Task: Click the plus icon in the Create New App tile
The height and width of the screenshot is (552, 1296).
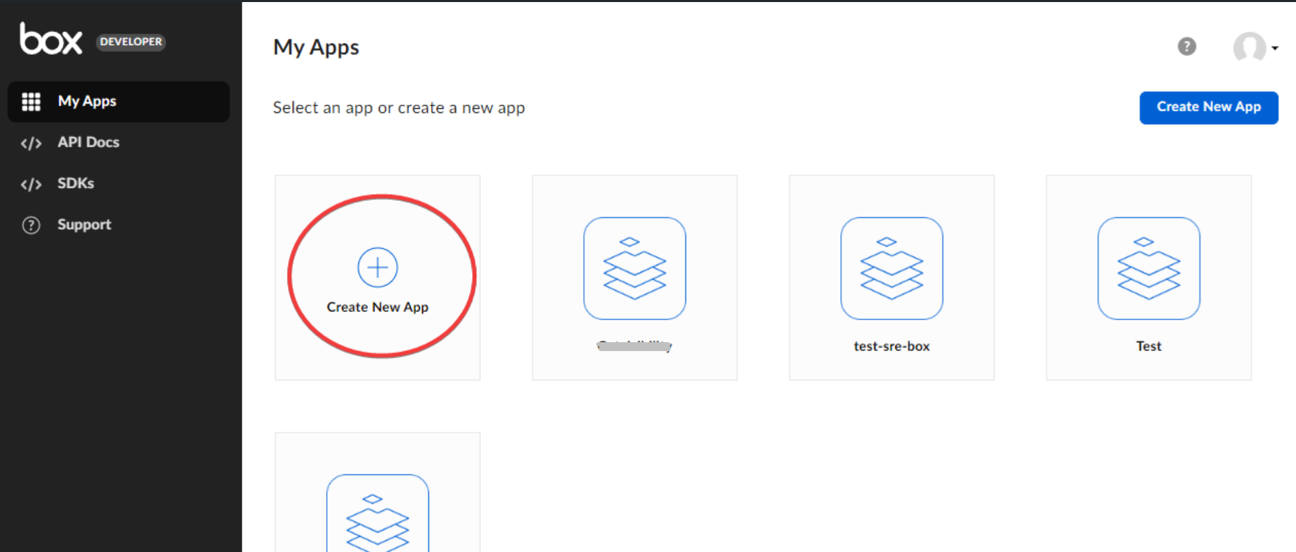Action: (x=378, y=267)
